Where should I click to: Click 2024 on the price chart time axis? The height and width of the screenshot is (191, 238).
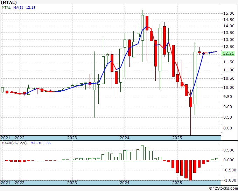click(125, 138)
